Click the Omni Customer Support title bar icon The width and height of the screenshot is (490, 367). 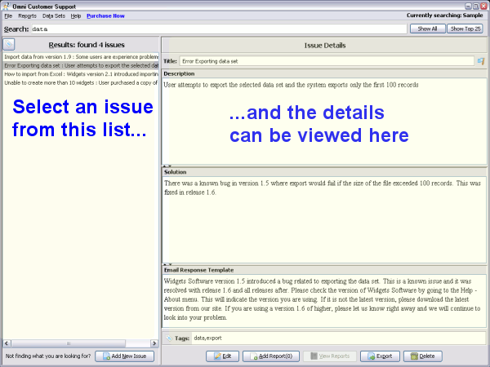(6, 6)
